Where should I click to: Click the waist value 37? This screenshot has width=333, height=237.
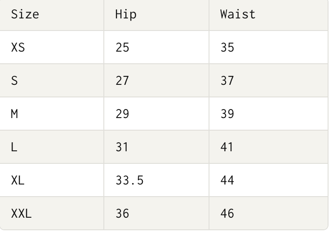(227, 80)
